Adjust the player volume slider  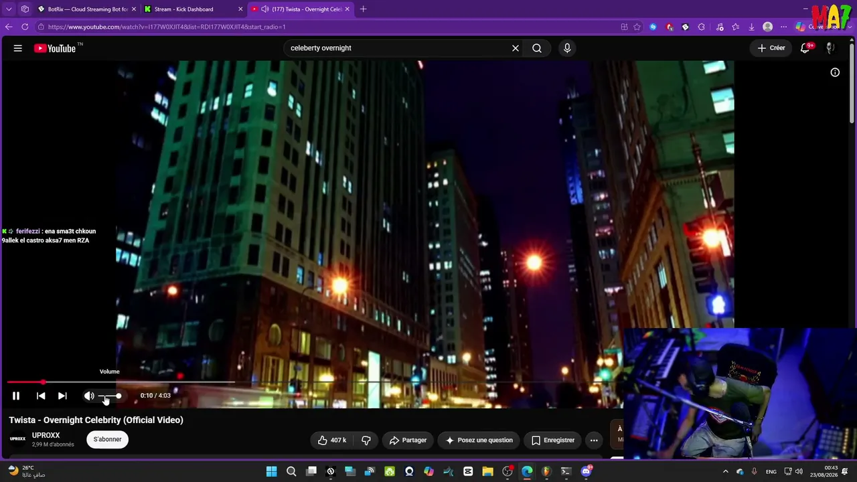click(110, 396)
